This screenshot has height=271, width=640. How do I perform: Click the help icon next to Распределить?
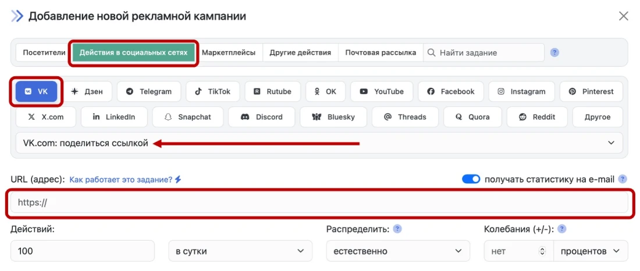397,229
